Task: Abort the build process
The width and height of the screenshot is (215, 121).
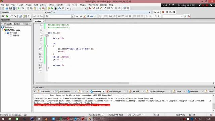Action: point(63,8)
